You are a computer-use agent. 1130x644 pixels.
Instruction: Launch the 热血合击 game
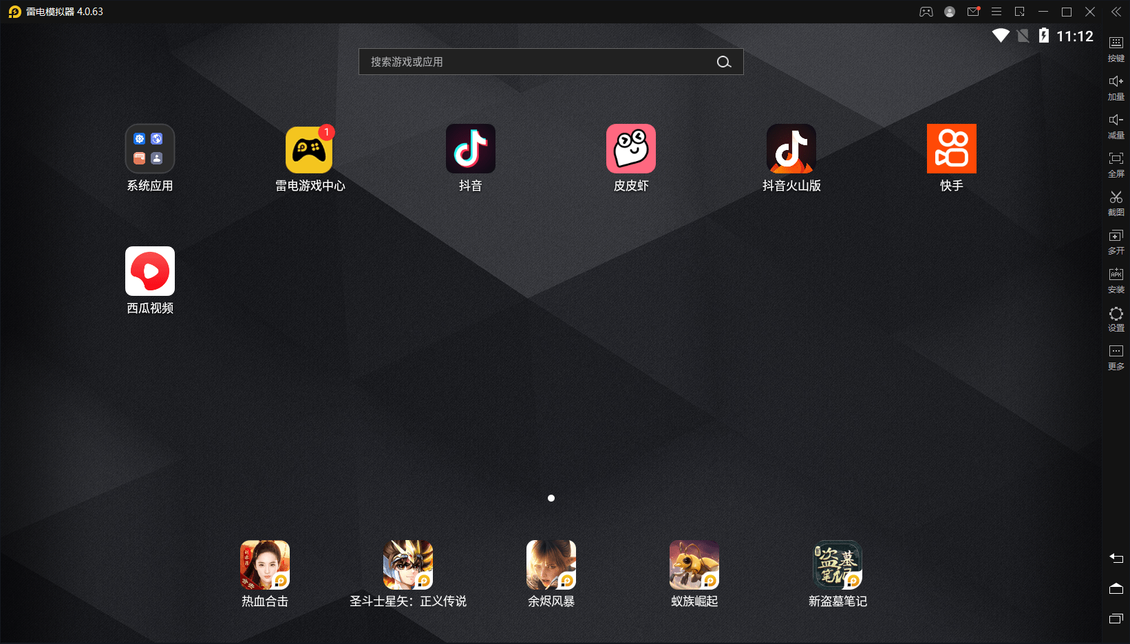265,565
